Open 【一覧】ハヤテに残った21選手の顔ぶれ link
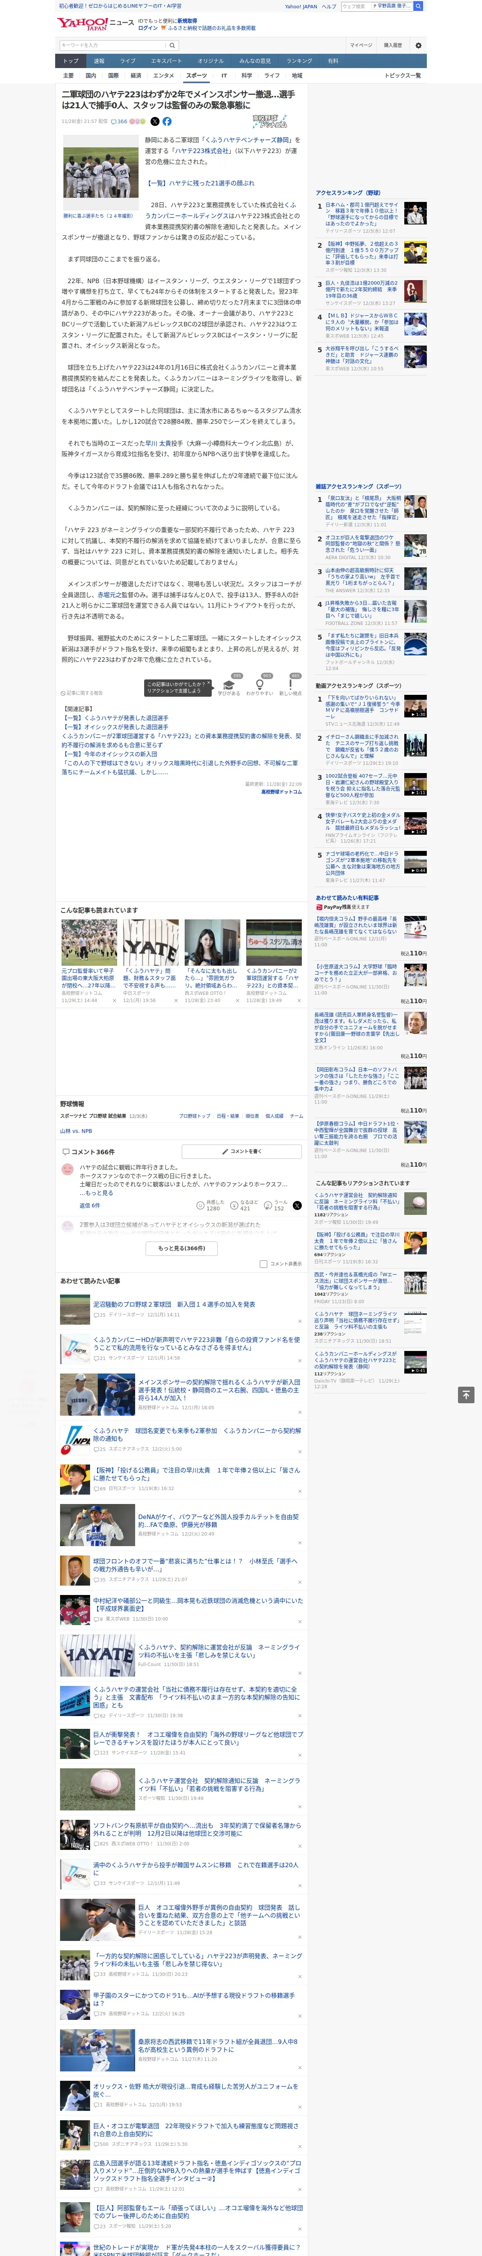Viewport: 482px width, 2256px height. [x=200, y=183]
